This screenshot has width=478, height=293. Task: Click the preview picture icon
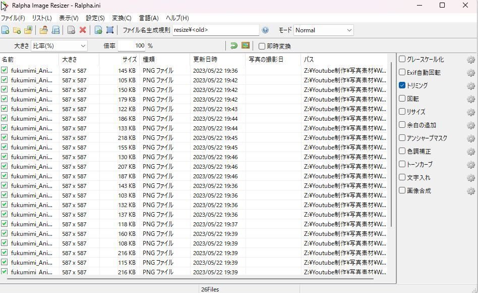[x=246, y=46]
